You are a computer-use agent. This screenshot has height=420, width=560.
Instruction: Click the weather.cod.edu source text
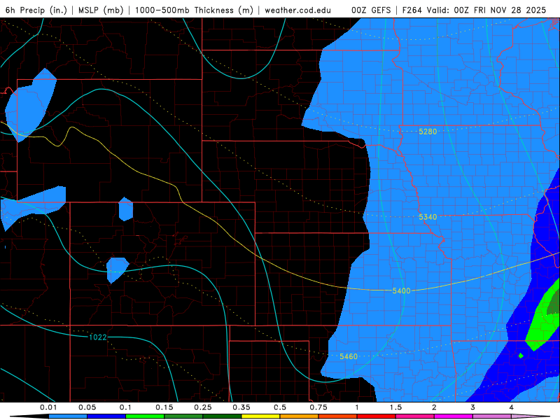(298, 10)
